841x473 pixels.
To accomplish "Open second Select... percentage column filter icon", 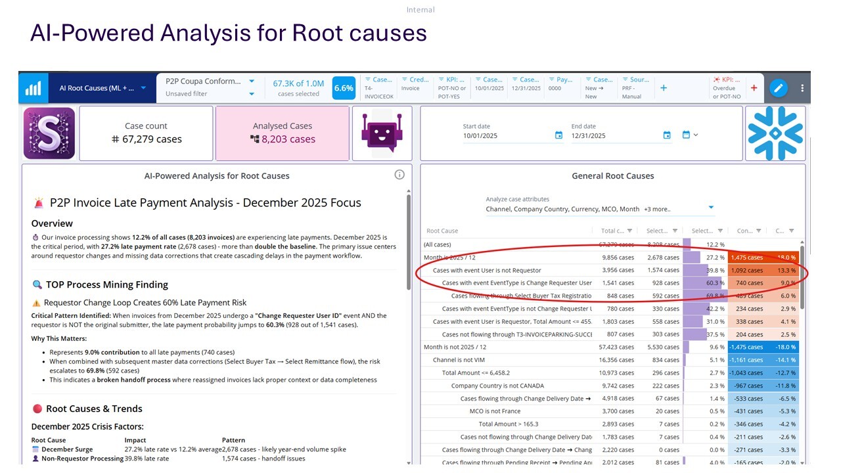I will (x=720, y=231).
